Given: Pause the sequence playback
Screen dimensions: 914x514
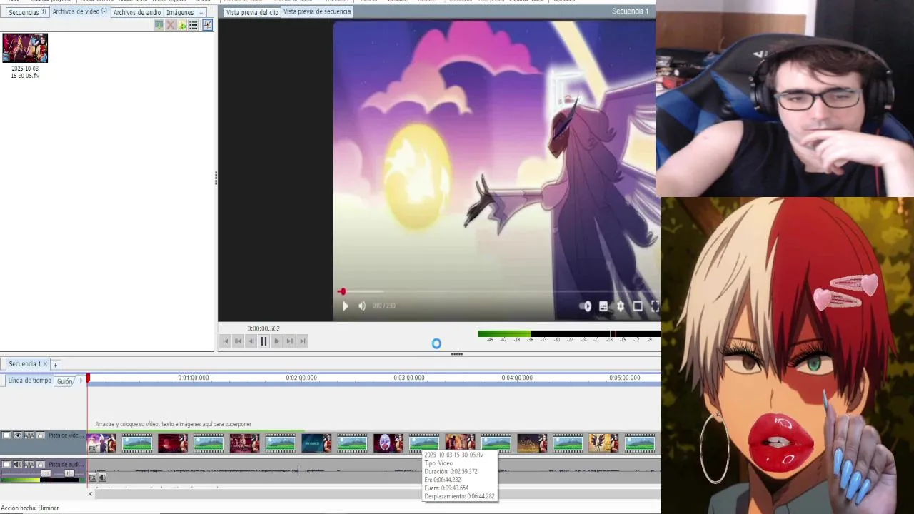Looking at the screenshot, I should tap(264, 341).
